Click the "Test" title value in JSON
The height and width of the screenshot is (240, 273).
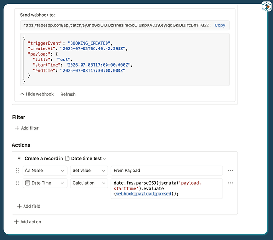pos(63,60)
